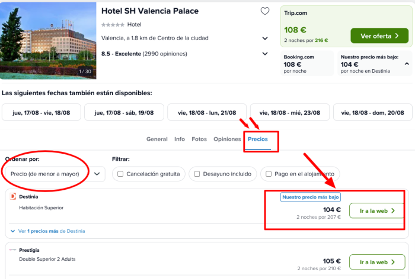Screen dimensions: 415x279
Task: Click the 2990 opiniones text
Action: (165, 54)
